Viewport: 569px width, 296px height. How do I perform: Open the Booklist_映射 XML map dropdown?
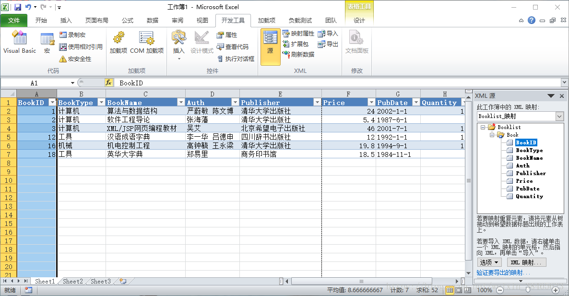click(559, 117)
